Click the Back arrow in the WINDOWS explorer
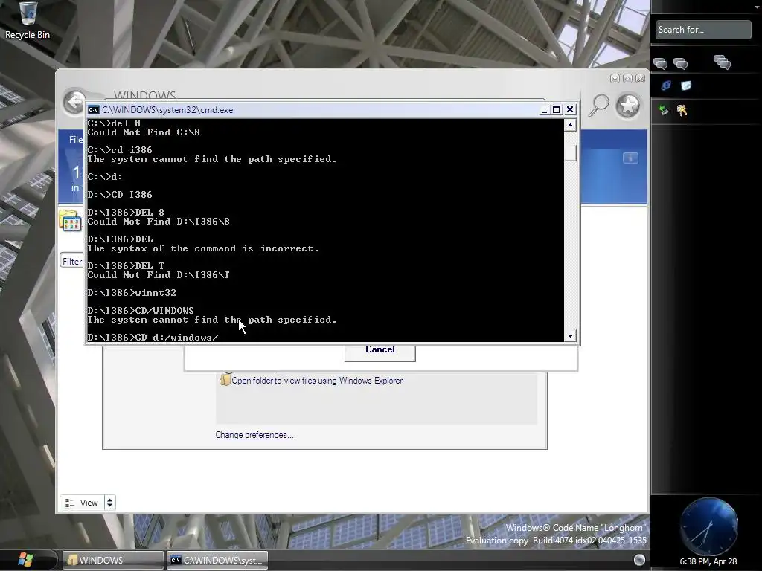Screen dimensions: 762x571 (74, 103)
